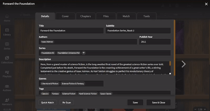Image resolution: width=210 pixels, height=111 pixels.
Task: Focus the Subtitle input field
Action: (x=138, y=31)
